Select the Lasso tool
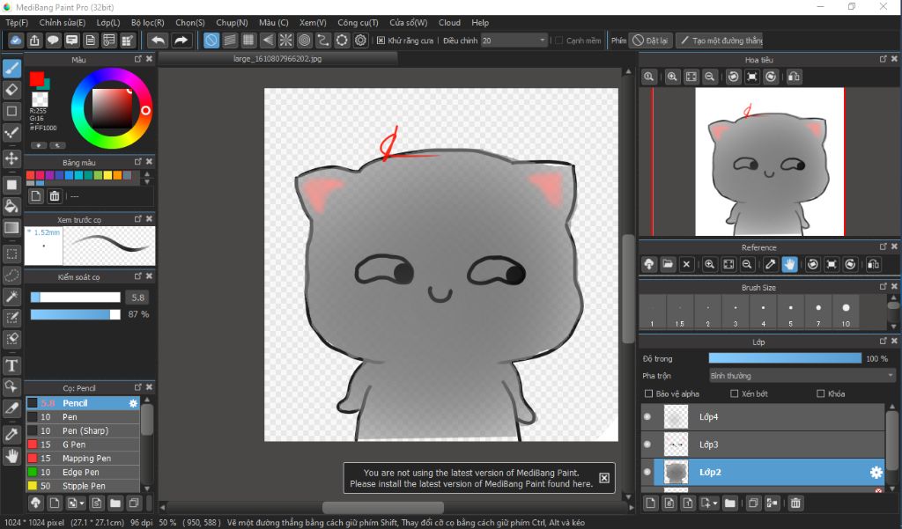The image size is (902, 529). (11, 276)
